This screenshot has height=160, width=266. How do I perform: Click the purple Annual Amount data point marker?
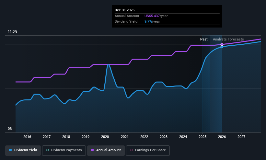coord(222,44)
